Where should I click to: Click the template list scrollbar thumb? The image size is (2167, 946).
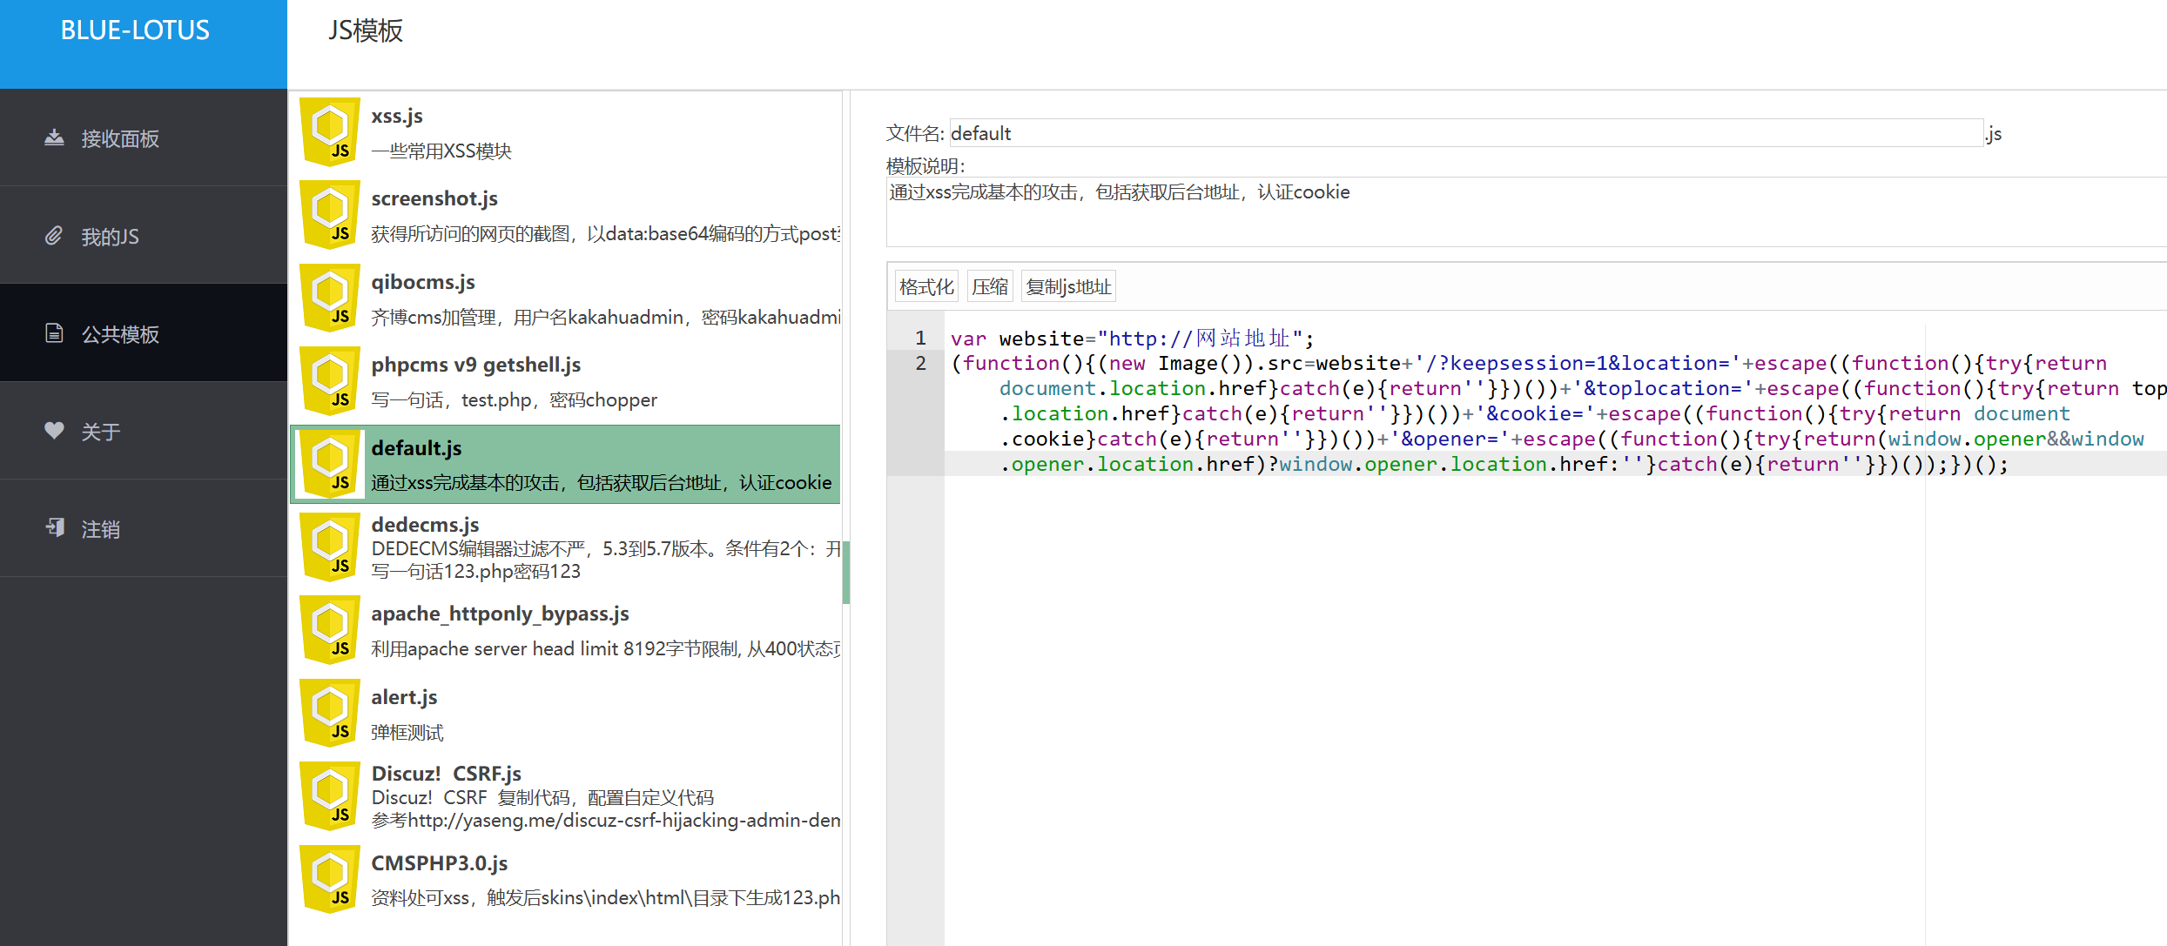click(x=845, y=572)
